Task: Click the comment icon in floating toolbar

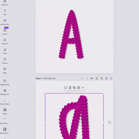Action: (66, 88)
